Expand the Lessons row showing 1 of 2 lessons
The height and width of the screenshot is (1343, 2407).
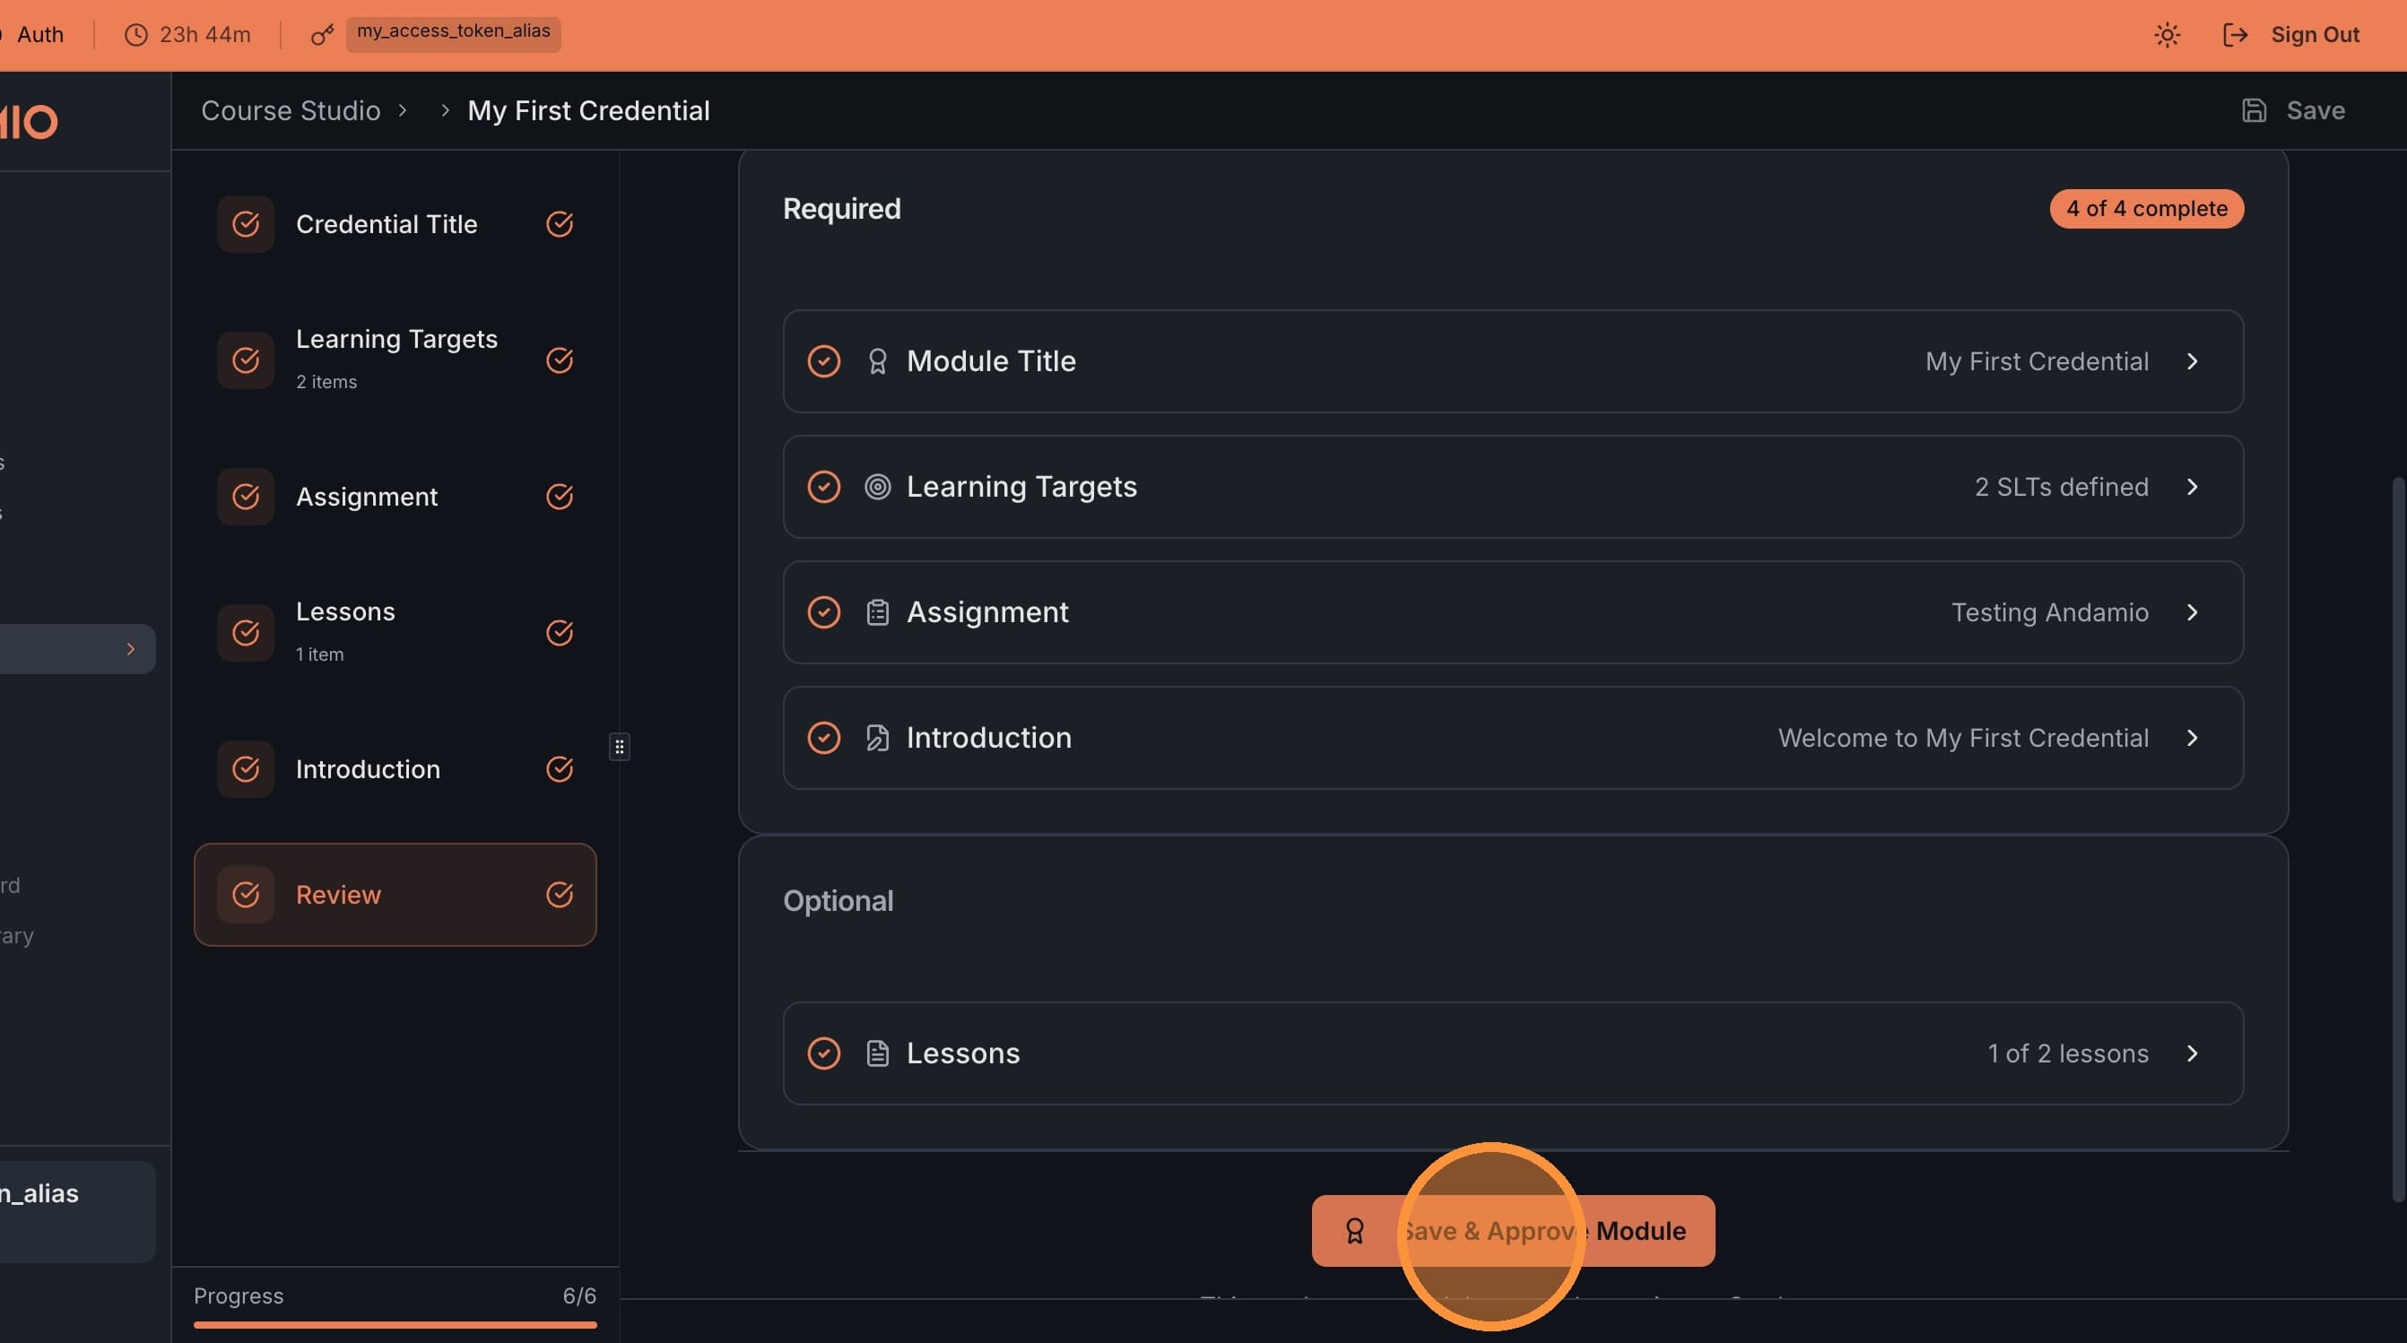point(2193,1053)
